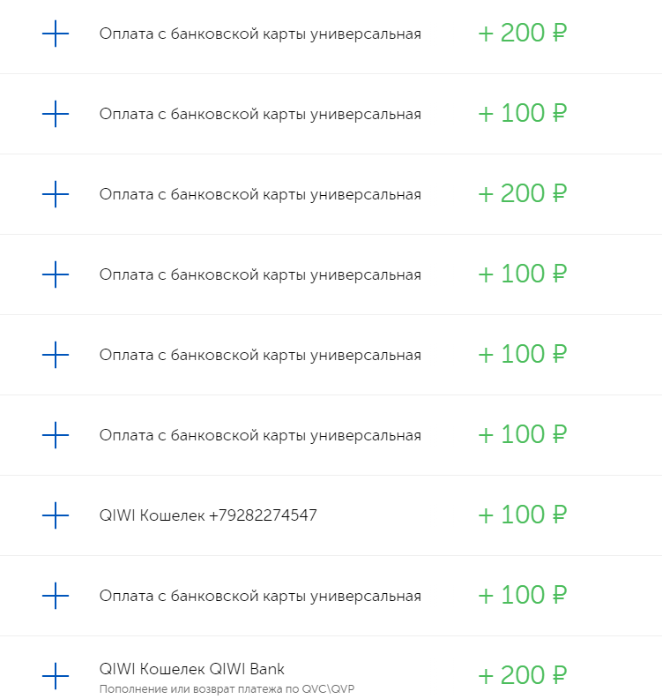The height and width of the screenshot is (699, 662).
Task: Click the plus icon in the fifth row
Action: [56, 356]
